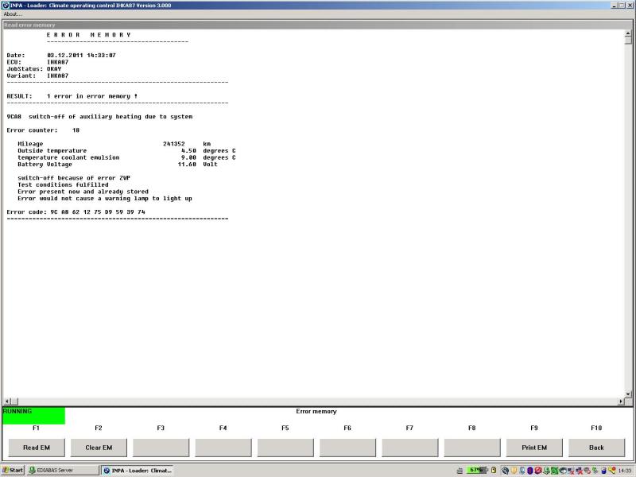Click the vertical scrollbar up arrow

[x=628, y=34]
